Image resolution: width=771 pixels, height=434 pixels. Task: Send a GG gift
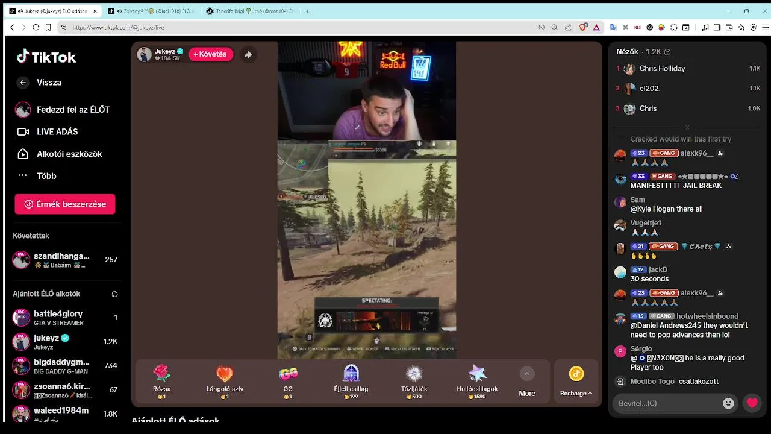pyautogui.click(x=288, y=382)
